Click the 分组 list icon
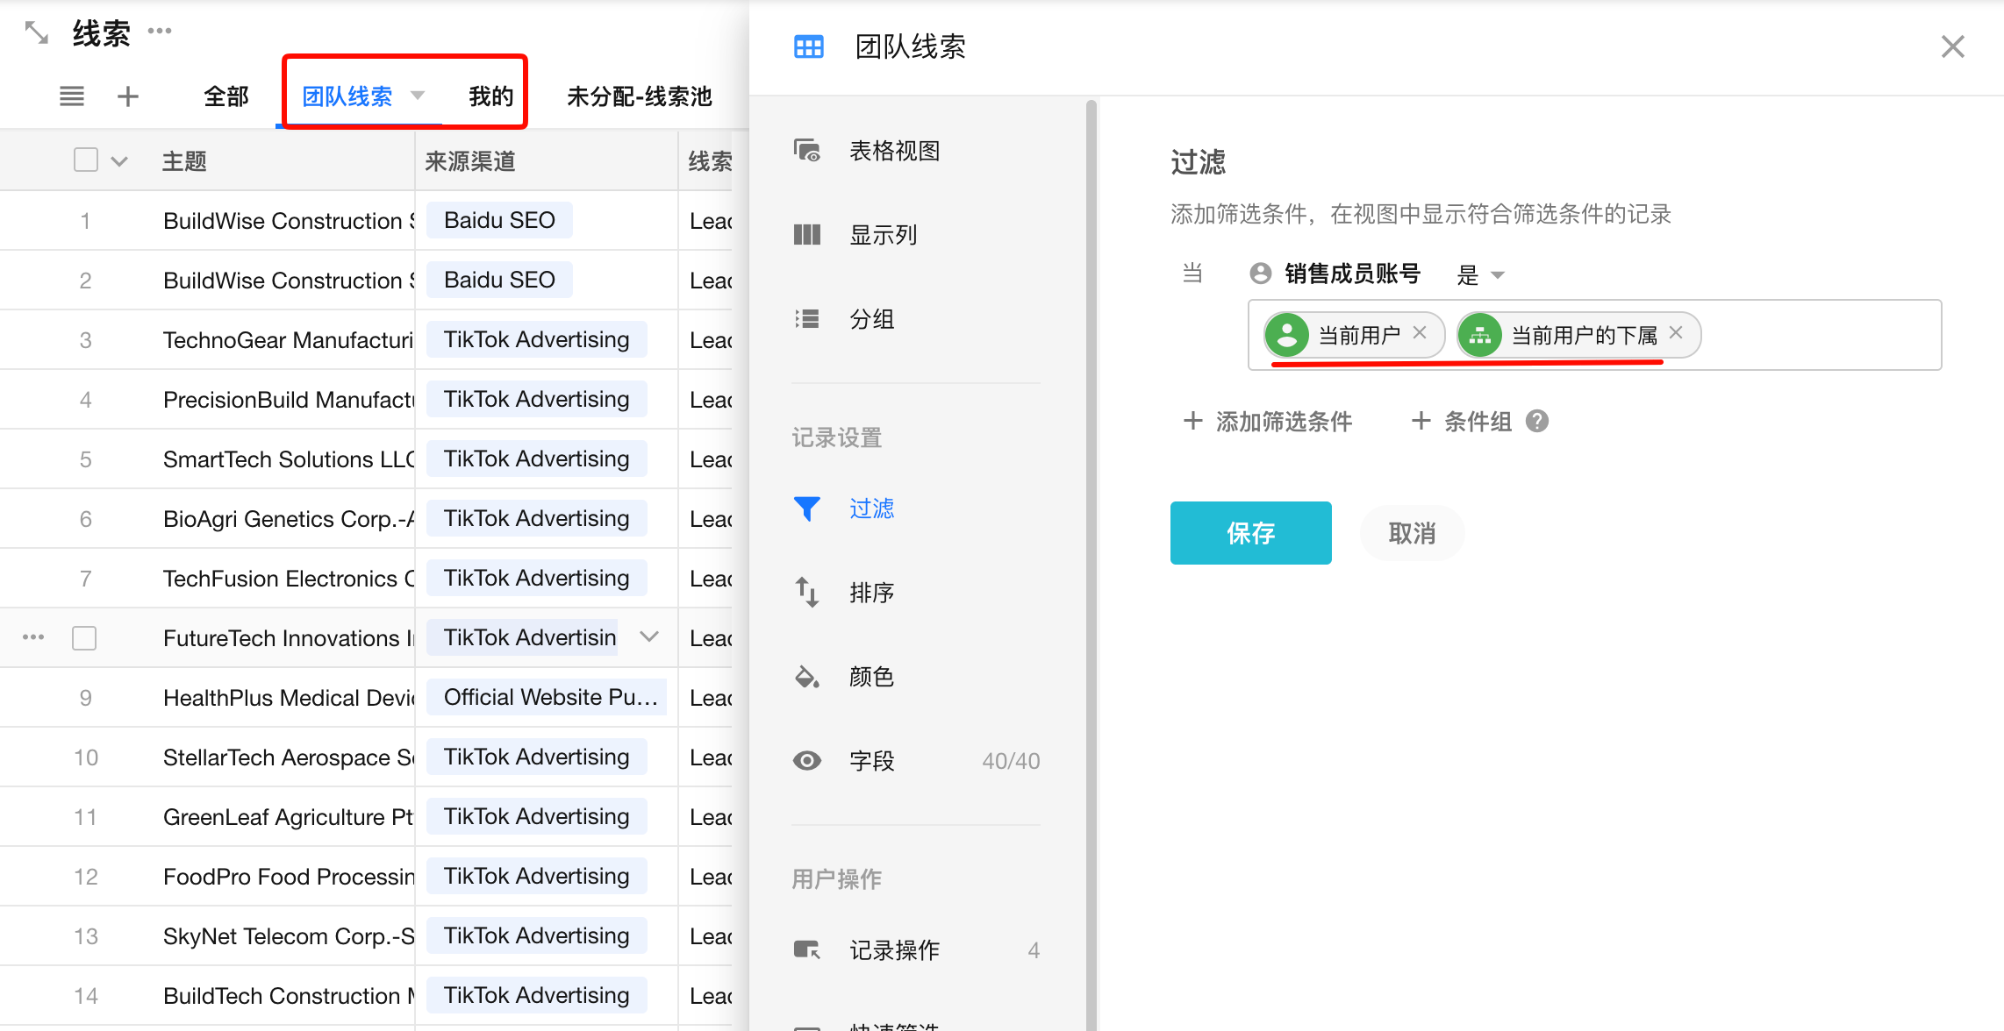Viewport: 2004px width, 1031px height. click(807, 319)
